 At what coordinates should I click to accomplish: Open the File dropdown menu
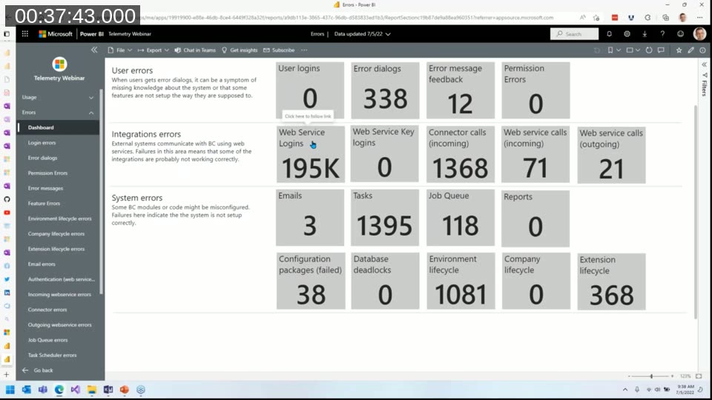(120, 50)
